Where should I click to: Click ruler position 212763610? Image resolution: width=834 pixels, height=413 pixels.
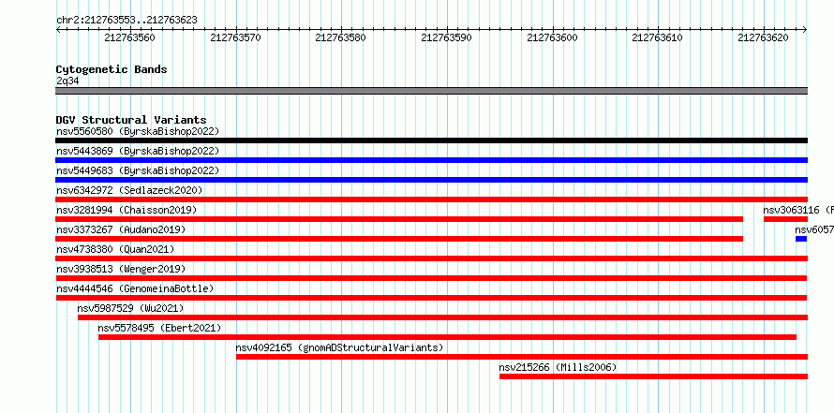[658, 37]
